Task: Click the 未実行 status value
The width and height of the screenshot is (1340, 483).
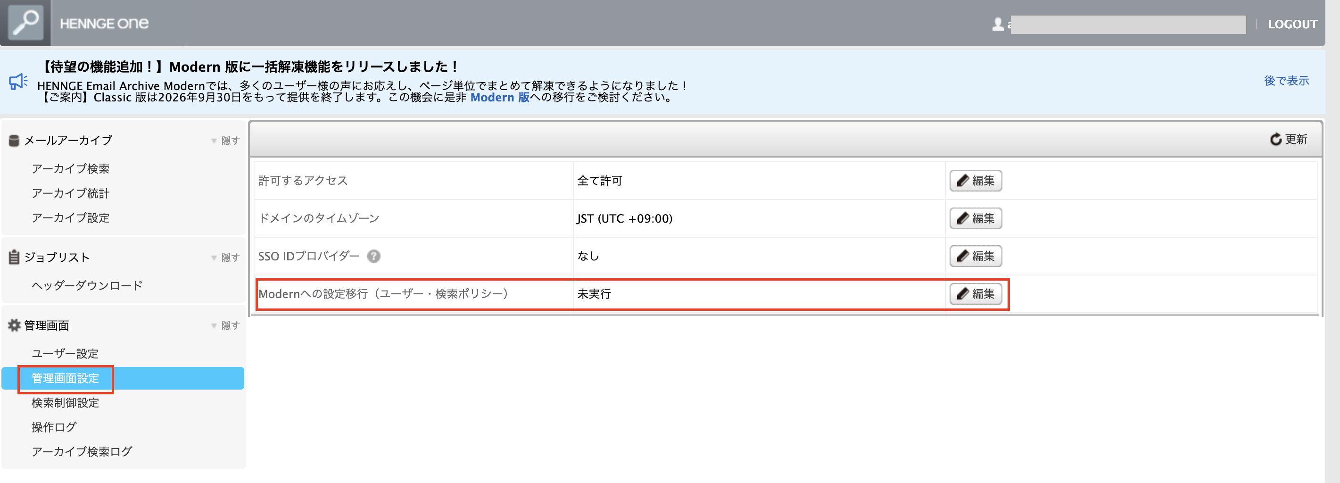Action: click(594, 293)
